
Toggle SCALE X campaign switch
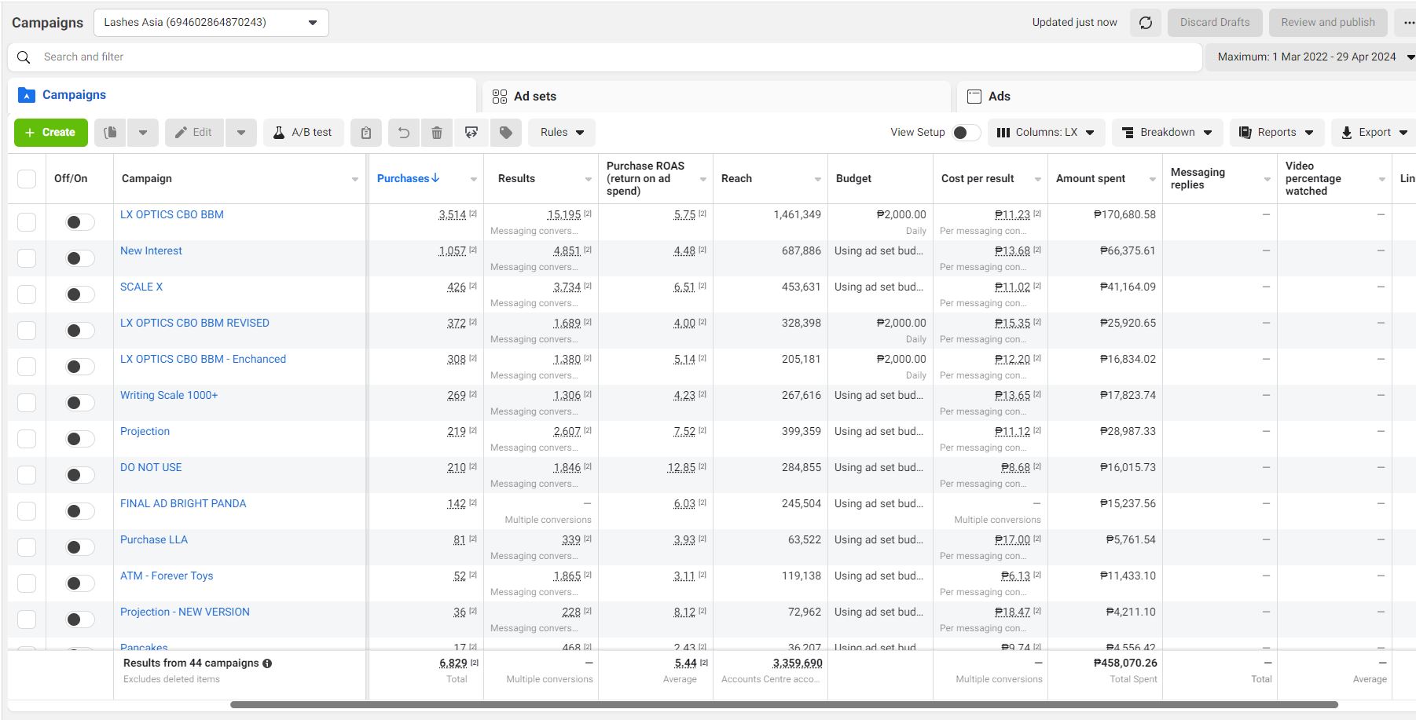(79, 294)
